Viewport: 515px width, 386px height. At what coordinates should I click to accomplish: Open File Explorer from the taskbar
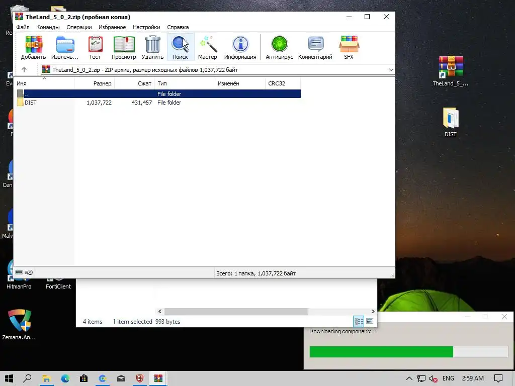coord(46,378)
